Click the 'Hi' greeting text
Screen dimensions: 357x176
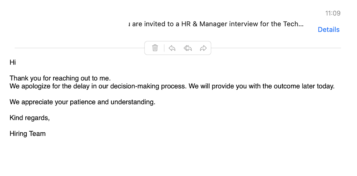[x=12, y=62]
